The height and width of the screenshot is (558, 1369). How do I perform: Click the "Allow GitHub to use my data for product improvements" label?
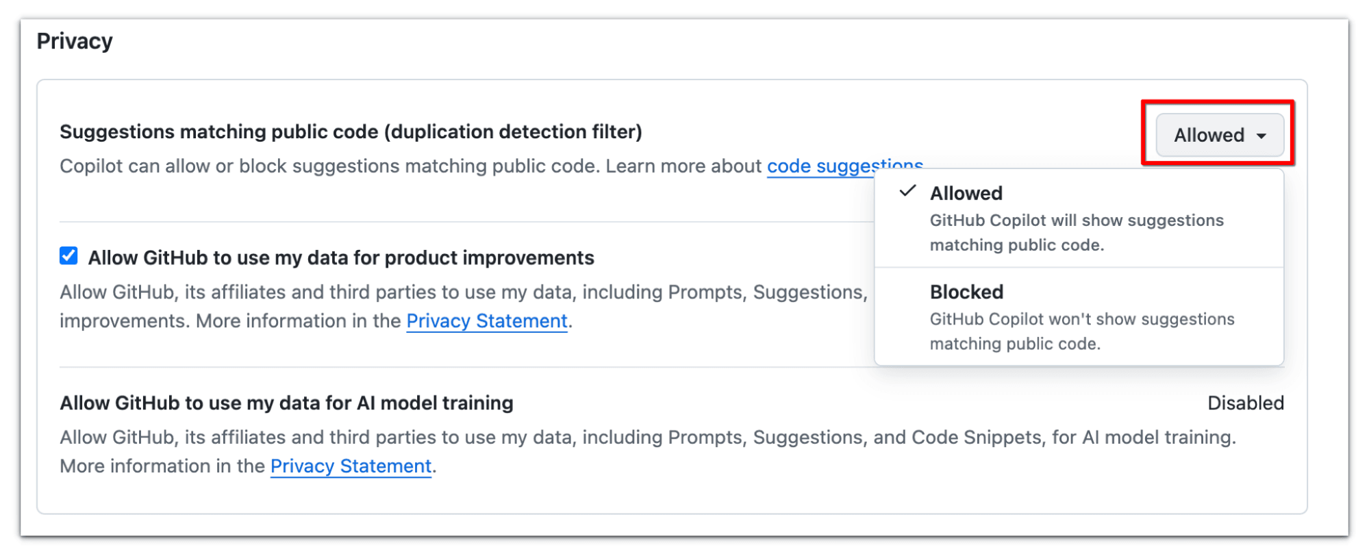[341, 258]
